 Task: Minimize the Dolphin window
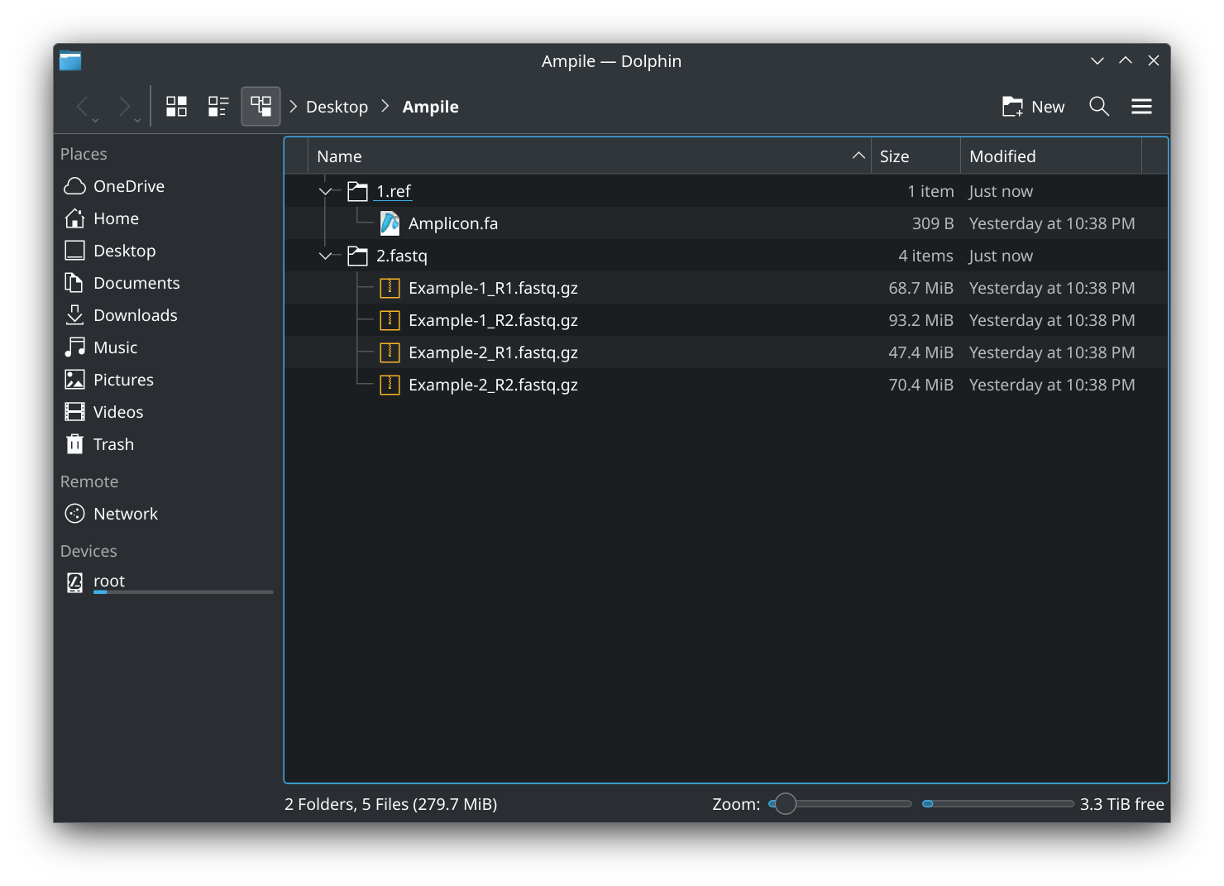click(x=1097, y=60)
